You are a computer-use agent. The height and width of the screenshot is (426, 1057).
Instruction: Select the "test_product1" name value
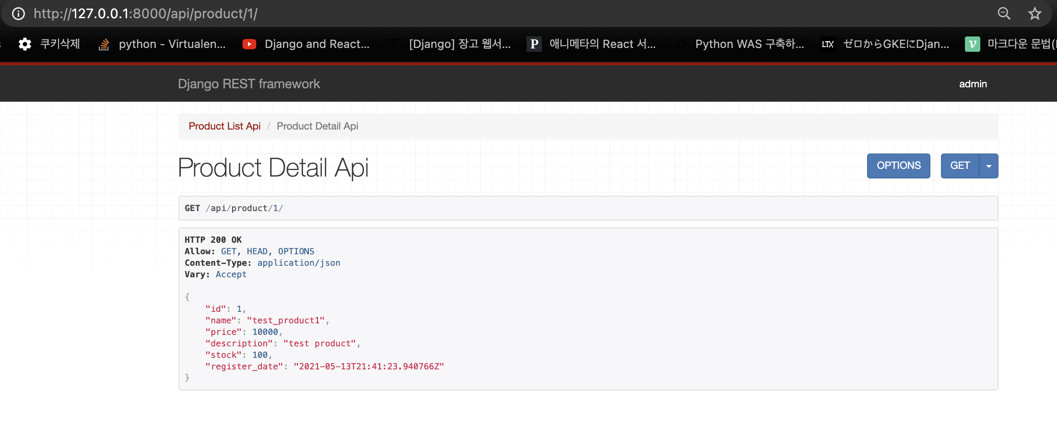(286, 320)
